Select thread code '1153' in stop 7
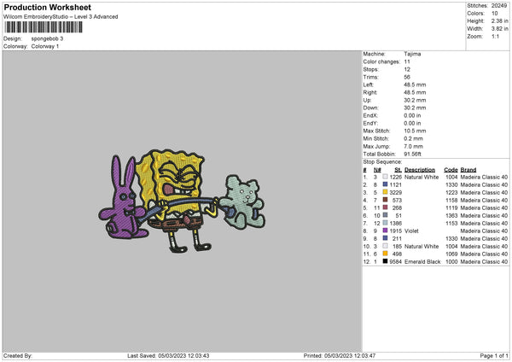The image size is (512, 362). coord(451,223)
